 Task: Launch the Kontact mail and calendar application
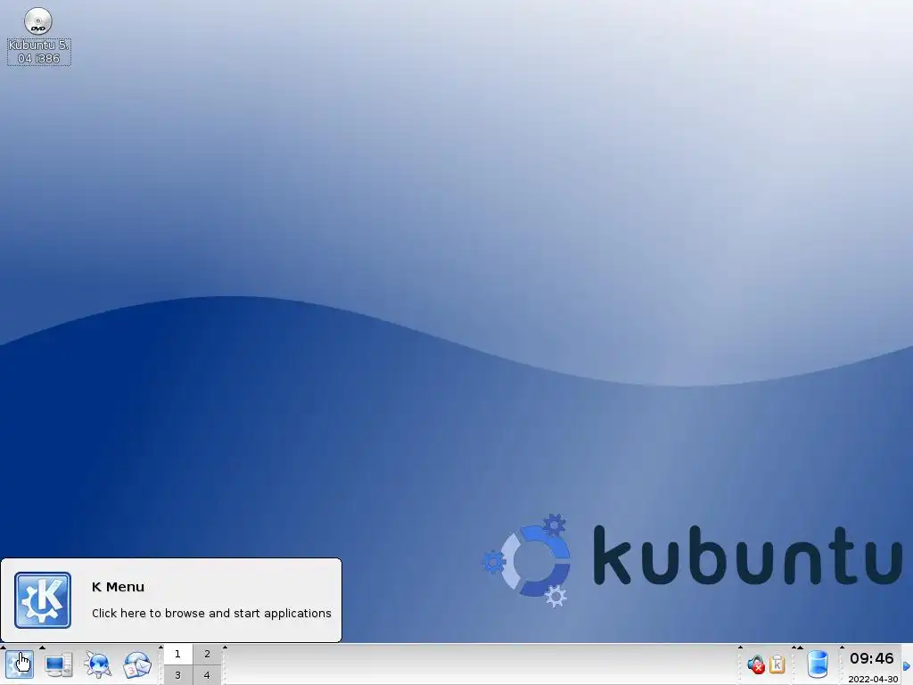(x=136, y=664)
